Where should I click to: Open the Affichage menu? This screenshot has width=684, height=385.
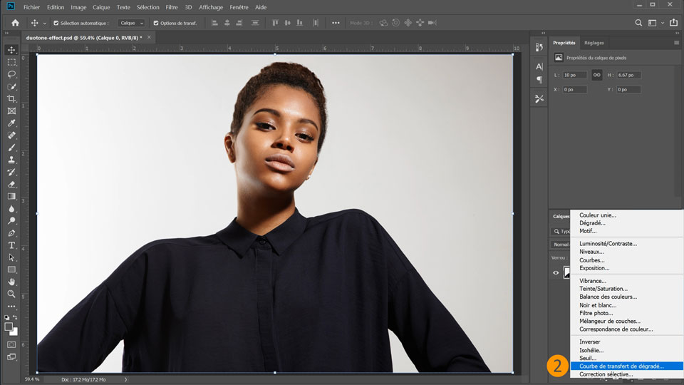pos(211,7)
